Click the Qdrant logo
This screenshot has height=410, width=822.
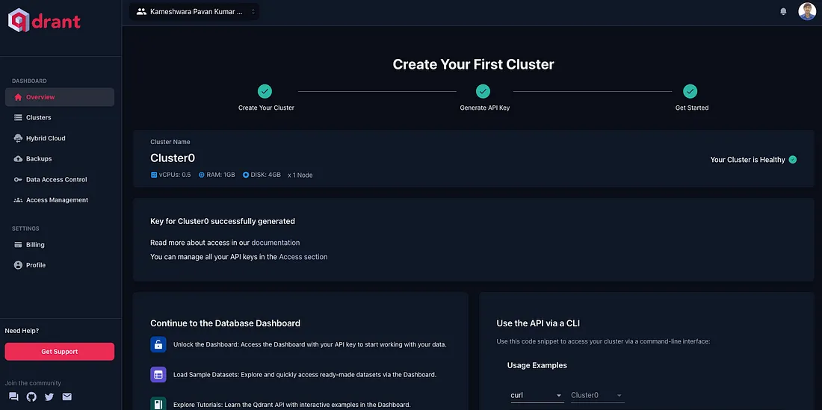point(44,21)
